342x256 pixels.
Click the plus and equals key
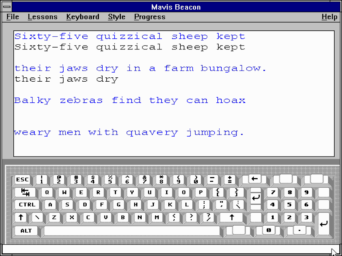(x=230, y=179)
